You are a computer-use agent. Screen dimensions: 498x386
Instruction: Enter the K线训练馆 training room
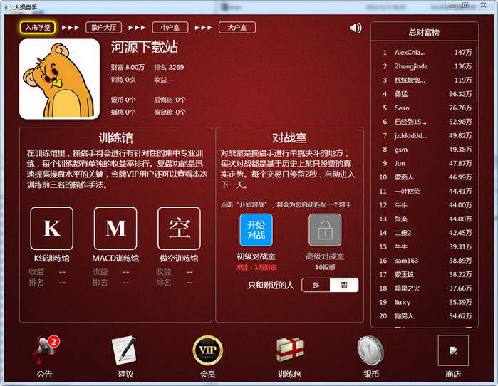coord(51,229)
